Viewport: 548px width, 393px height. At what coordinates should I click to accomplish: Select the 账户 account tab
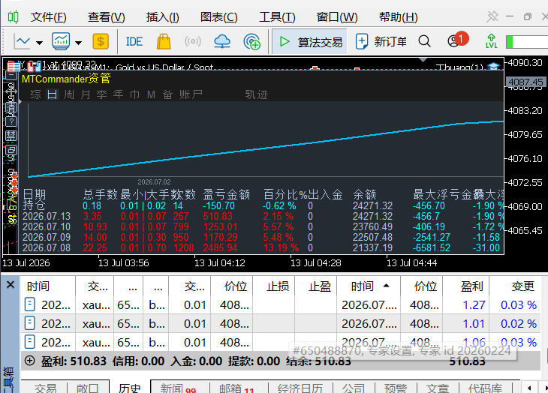(191, 94)
